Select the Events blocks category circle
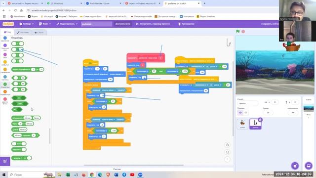Viewport: 316px width, 178px height. [x=5, y=62]
